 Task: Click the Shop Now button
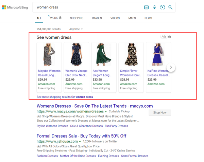click(x=160, y=113)
